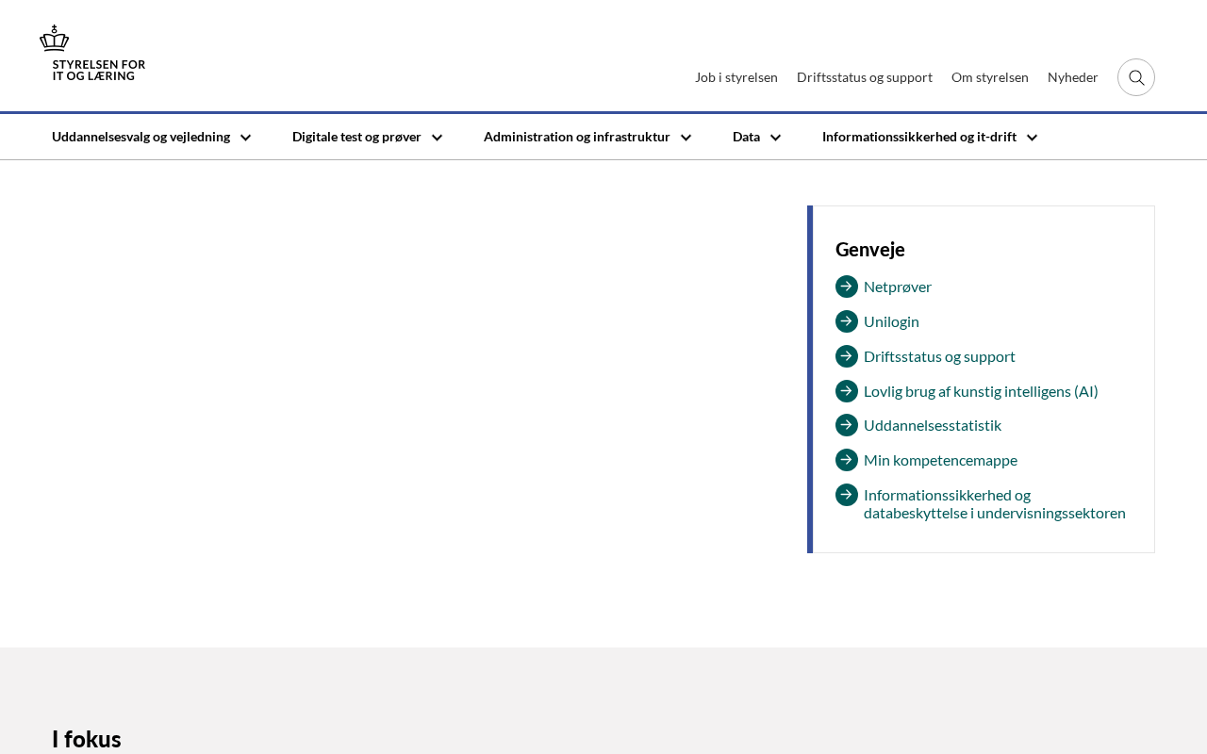
Task: Expand the Administration og infrastruktur chevron
Action: [686, 138]
